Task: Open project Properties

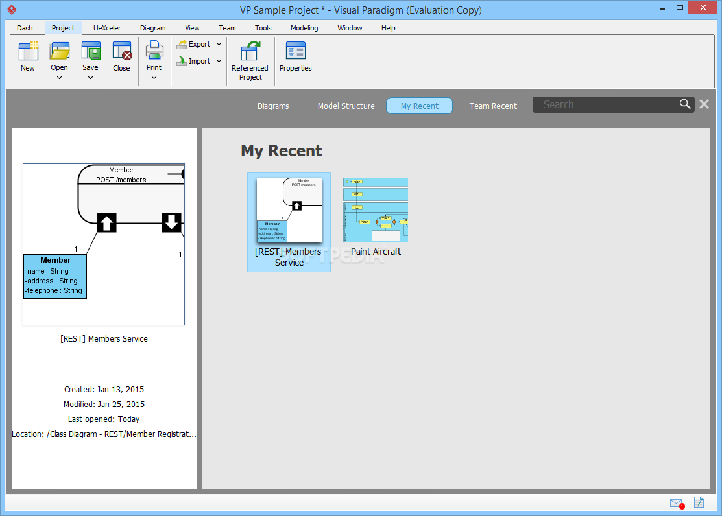Action: (x=296, y=56)
